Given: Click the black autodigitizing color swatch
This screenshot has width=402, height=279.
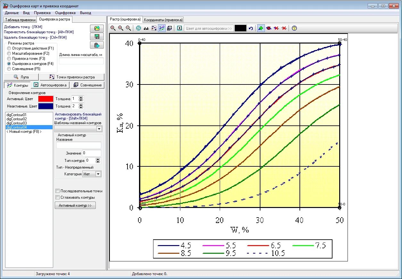Looking at the screenshot, I should 241,28.
